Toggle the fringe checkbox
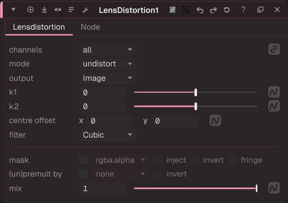The height and width of the screenshot is (203, 288). pos(233,160)
